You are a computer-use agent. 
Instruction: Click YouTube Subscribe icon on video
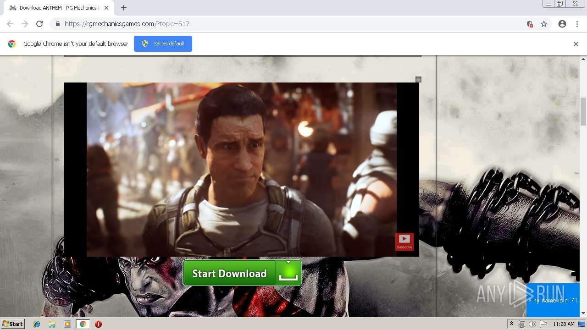(x=404, y=242)
